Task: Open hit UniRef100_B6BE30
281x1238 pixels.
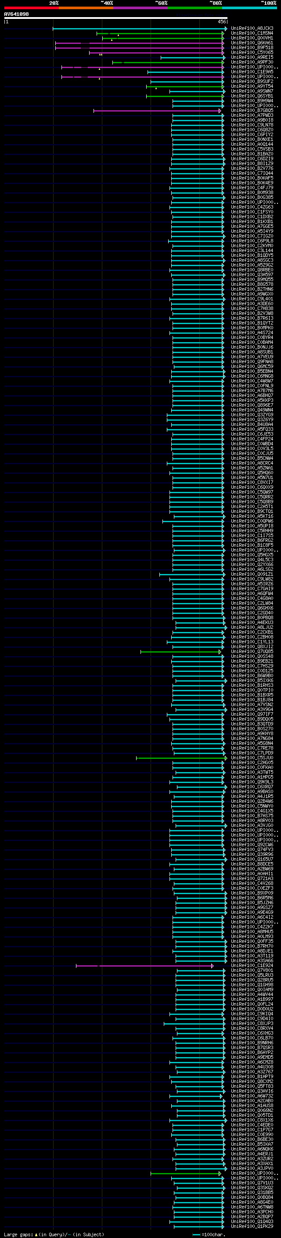Action: coord(252,1140)
